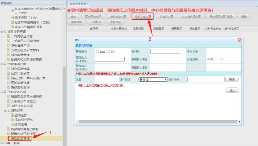This screenshot has width=258, height=146.
Task: Click document icon beside 开发商楼盘信息
Action: point(9,36)
